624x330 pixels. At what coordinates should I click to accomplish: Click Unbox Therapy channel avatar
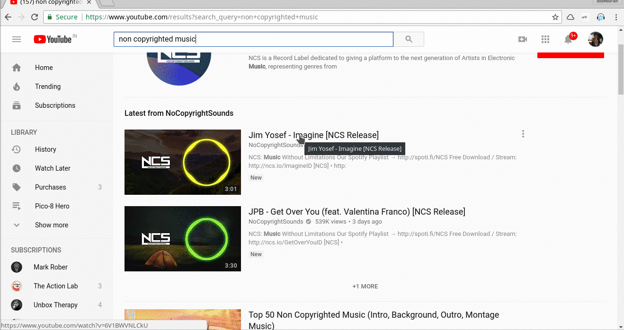17,305
